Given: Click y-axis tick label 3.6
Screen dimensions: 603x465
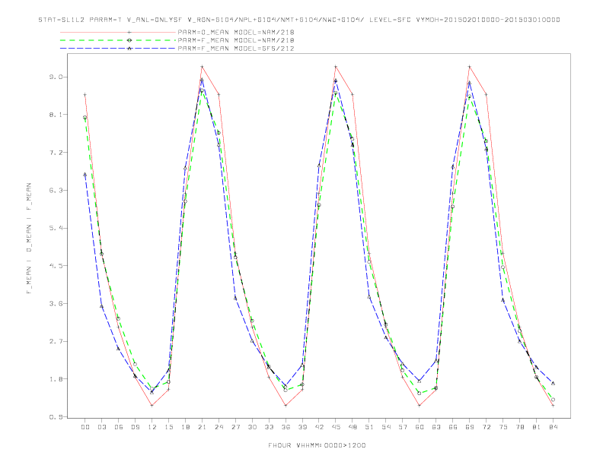Looking at the screenshot, I should coord(56,303).
